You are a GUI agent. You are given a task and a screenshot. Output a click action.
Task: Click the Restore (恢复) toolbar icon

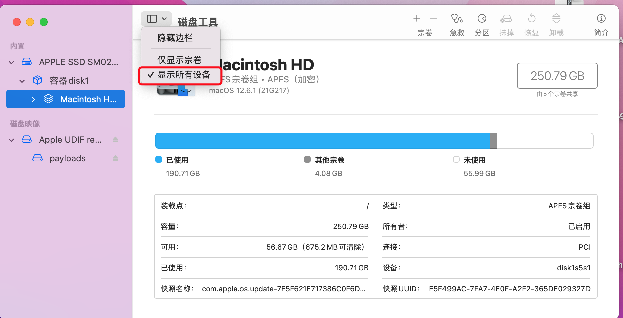pyautogui.click(x=531, y=19)
